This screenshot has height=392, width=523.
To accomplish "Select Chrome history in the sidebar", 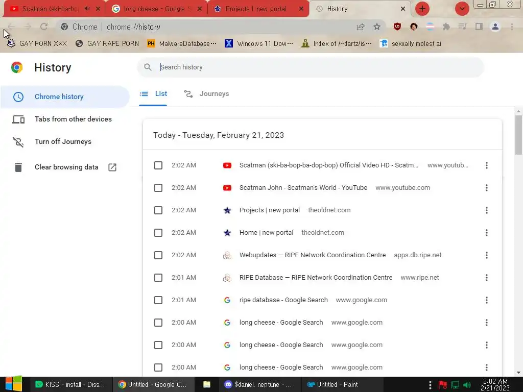I will point(65,96).
